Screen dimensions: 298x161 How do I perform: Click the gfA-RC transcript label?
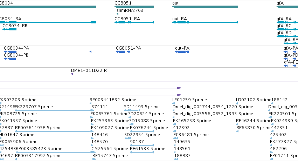(284, 26)
